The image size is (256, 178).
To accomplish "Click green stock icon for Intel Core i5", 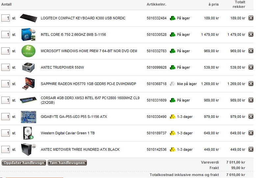I will pos(172,34).
